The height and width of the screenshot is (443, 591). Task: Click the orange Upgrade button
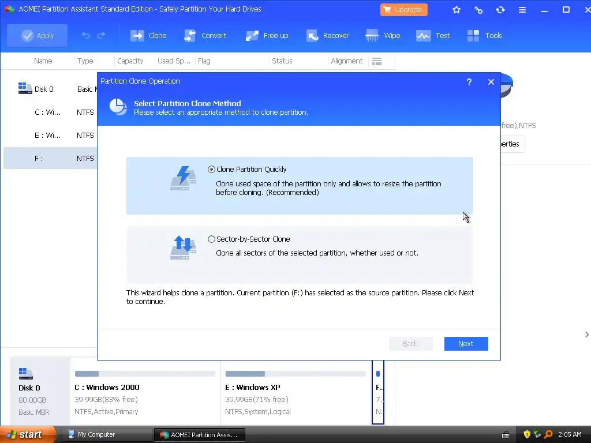pyautogui.click(x=403, y=9)
